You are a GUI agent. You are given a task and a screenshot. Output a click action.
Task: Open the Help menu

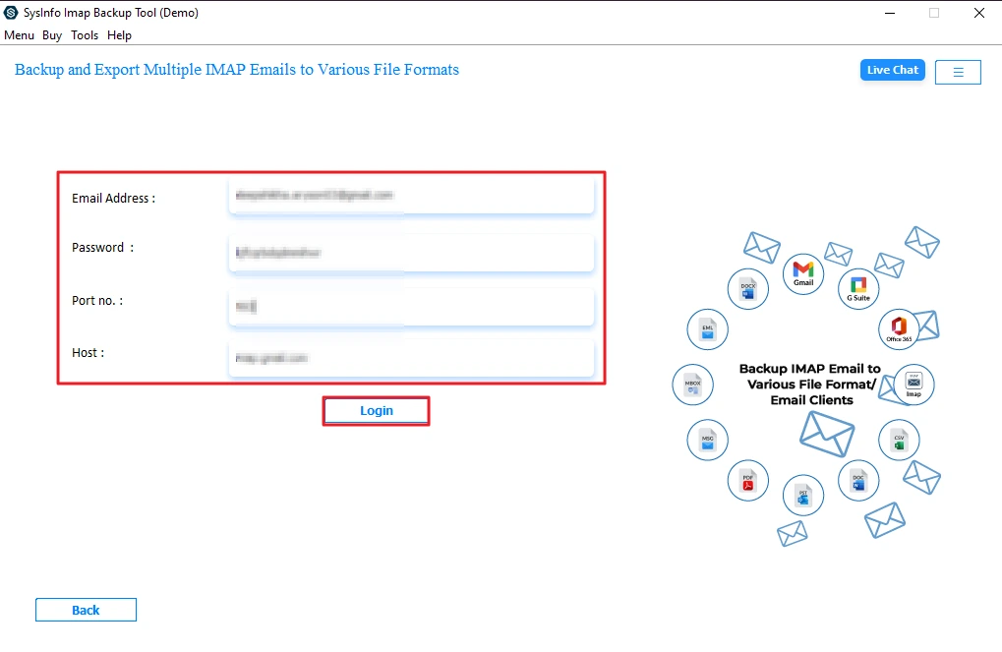pos(119,34)
